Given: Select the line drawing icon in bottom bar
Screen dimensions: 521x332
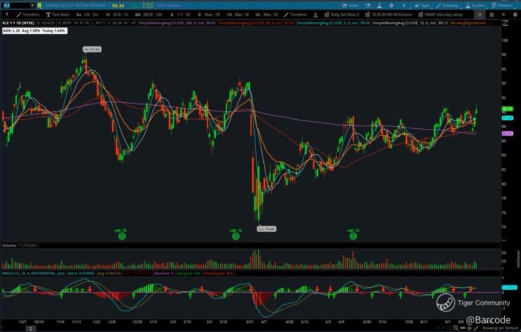Looking at the screenshot, I should point(476,328).
